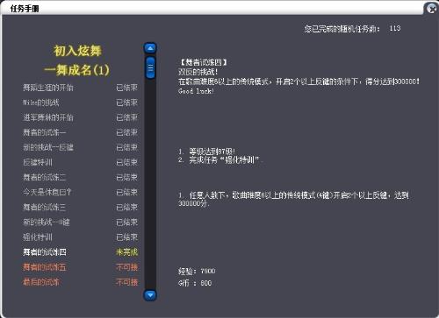Select quest 新的挑战--反键
This screenshot has width=439, height=318.
pyautogui.click(x=48, y=147)
